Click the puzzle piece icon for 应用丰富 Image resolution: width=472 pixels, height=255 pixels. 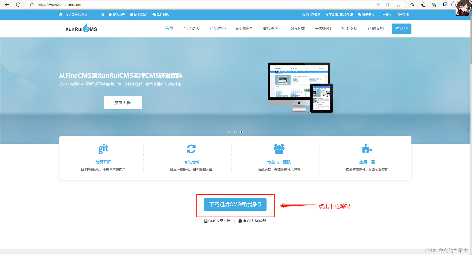367,149
